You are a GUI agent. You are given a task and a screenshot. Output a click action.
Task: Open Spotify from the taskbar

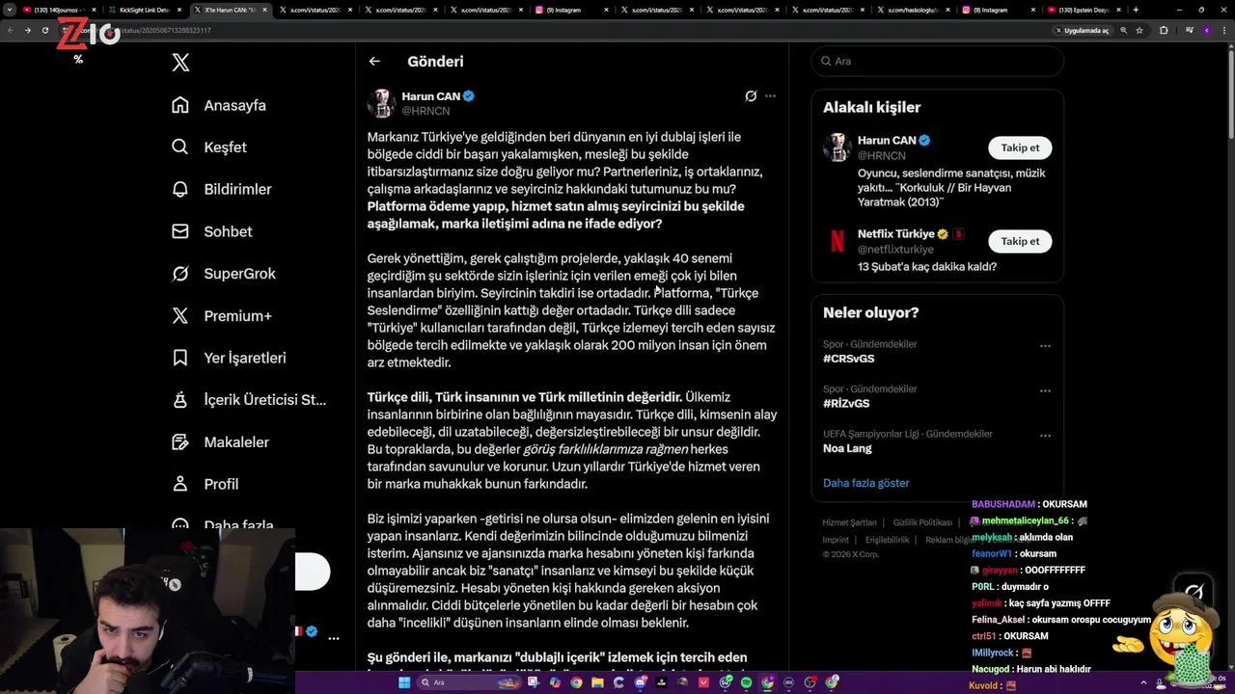coord(747,682)
